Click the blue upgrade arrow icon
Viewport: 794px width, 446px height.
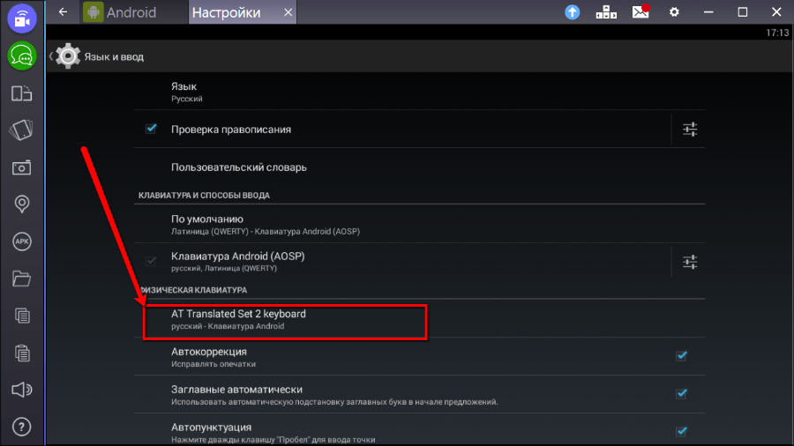(x=573, y=12)
